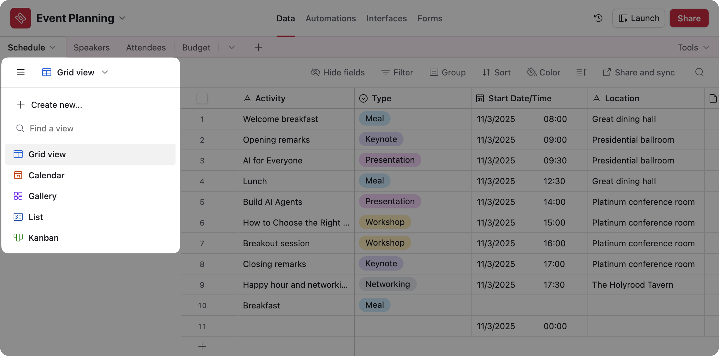Open the Speakers table tab
This screenshot has height=356, width=719.
[x=92, y=48]
